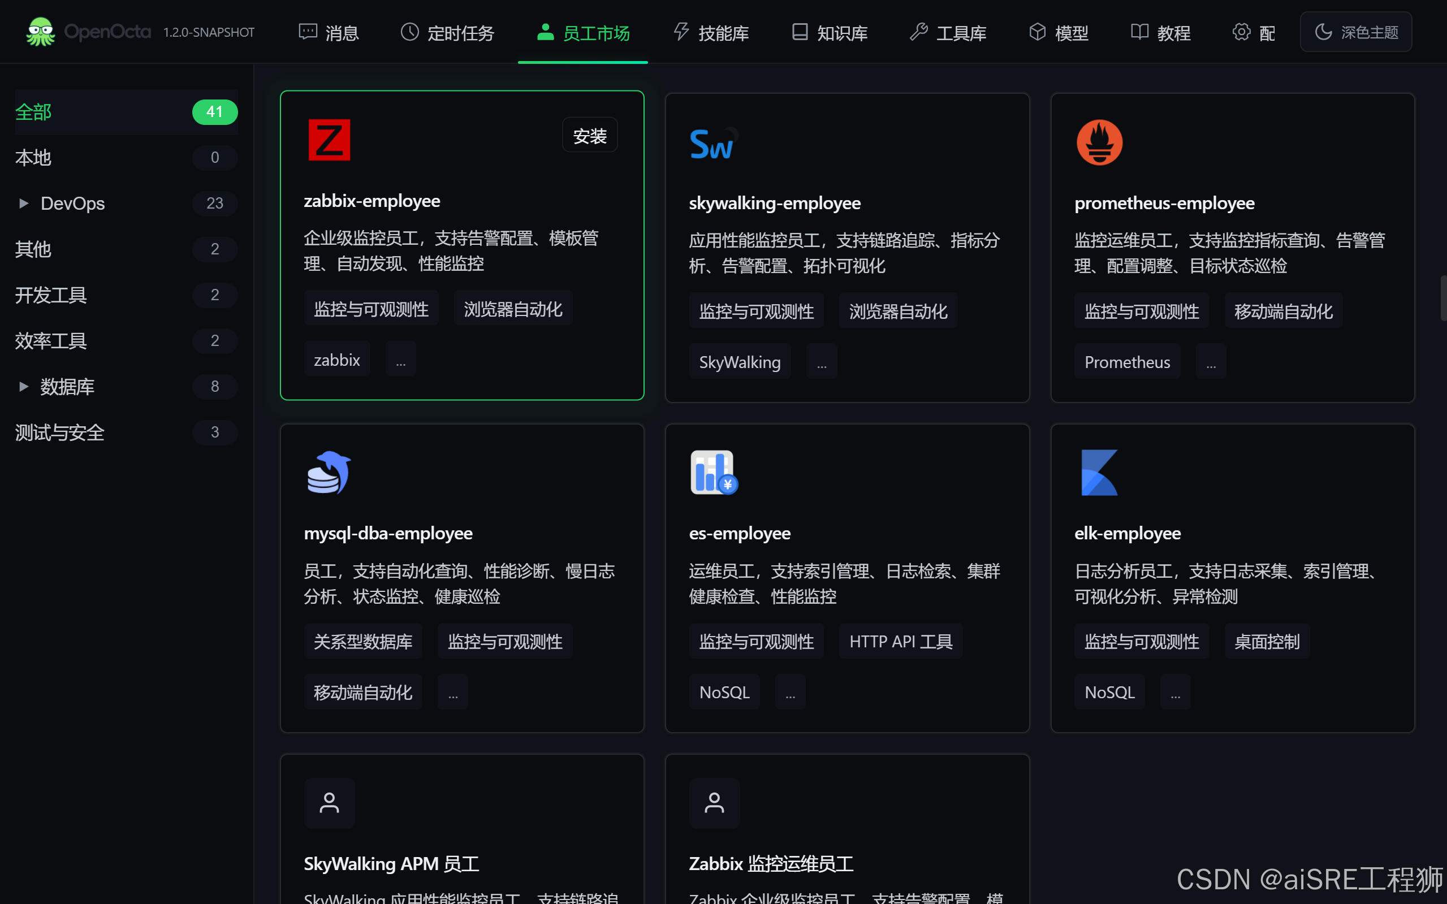Click the HTTP API 工具 tag chip
1447x904 pixels.
tap(901, 641)
